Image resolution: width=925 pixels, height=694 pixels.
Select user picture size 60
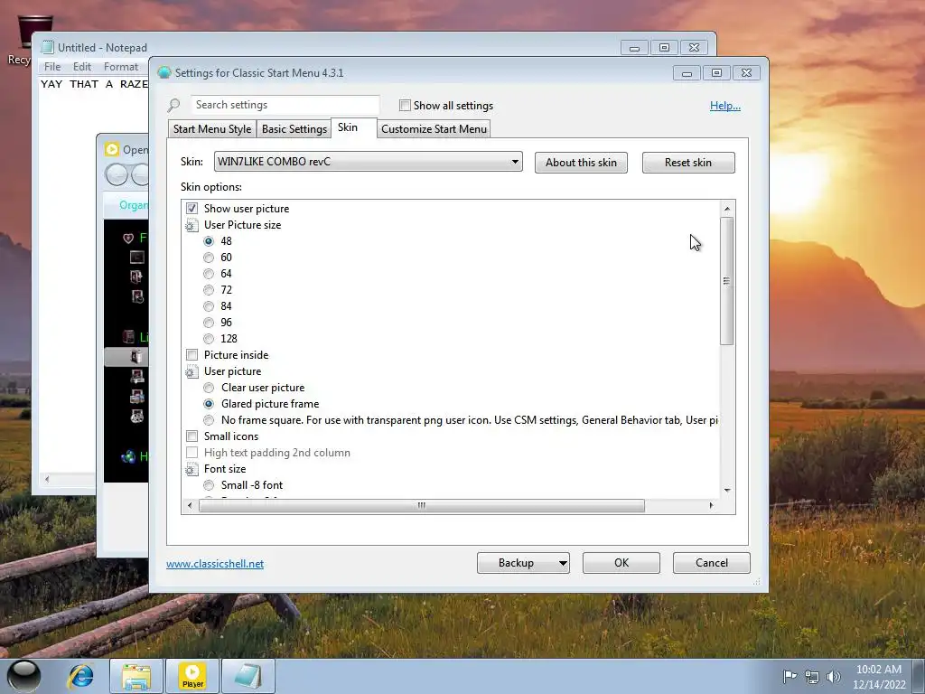click(209, 258)
